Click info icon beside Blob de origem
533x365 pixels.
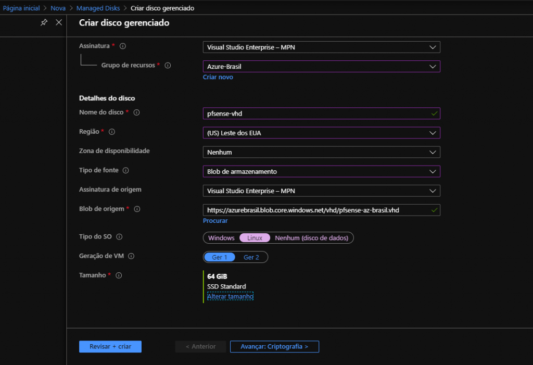pyautogui.click(x=137, y=209)
